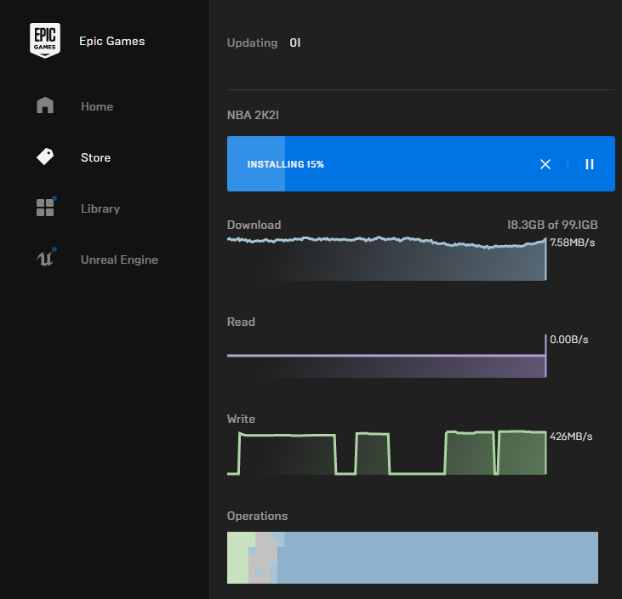The height and width of the screenshot is (599, 622).
Task: Click the NBA 2K21 game title
Action: pos(254,115)
